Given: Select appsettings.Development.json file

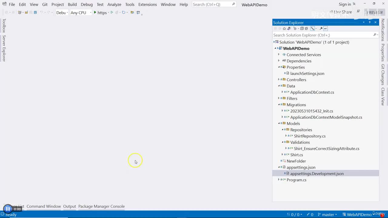Looking at the screenshot, I should pyautogui.click(x=317, y=173).
